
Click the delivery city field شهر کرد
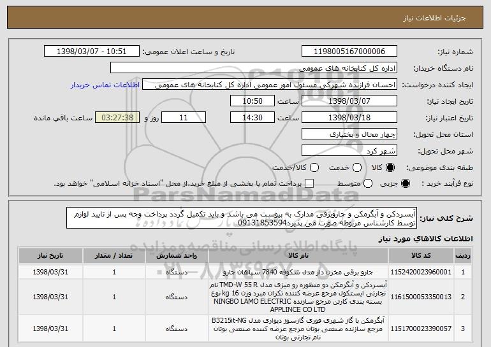point(349,151)
